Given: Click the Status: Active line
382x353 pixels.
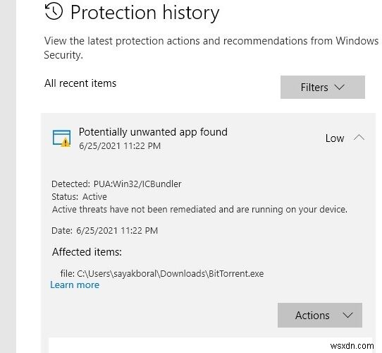Looking at the screenshot, I should (79, 197).
